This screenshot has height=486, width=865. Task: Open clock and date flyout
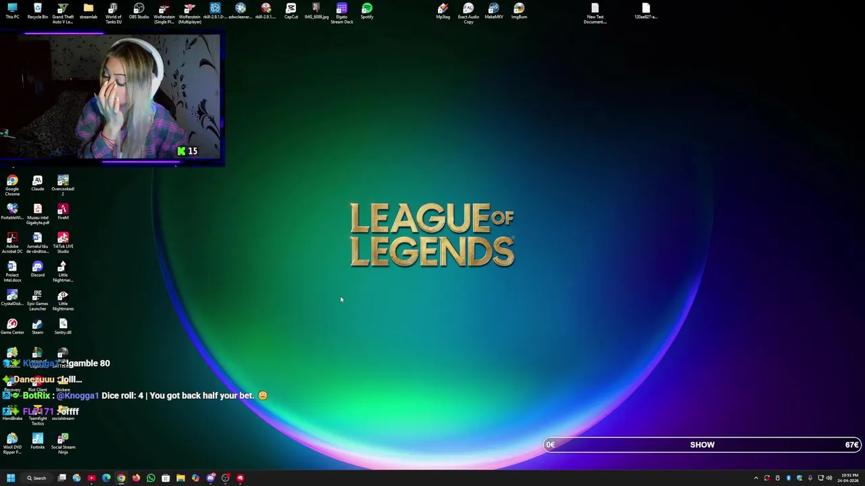pyautogui.click(x=847, y=478)
